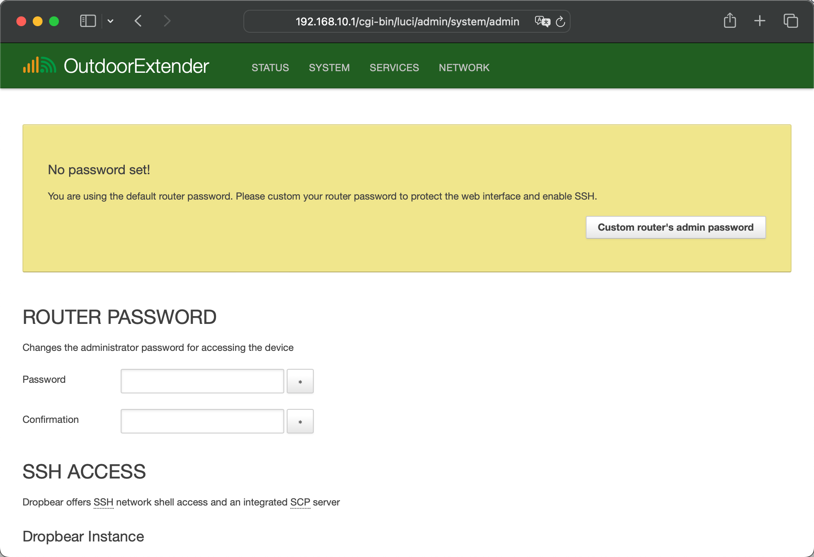Reveal Confirmation field with asterisk button
The width and height of the screenshot is (814, 557).
[300, 421]
